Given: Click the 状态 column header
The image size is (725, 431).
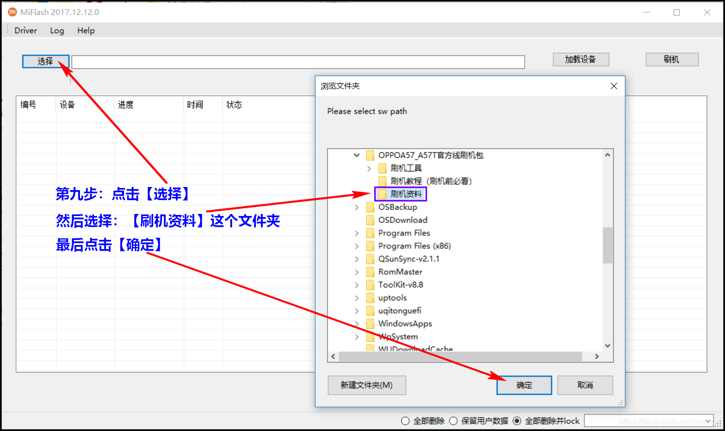Looking at the screenshot, I should (x=234, y=105).
